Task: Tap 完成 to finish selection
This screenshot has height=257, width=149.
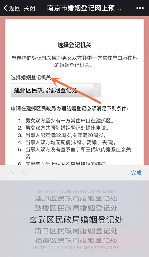Action: point(136,173)
